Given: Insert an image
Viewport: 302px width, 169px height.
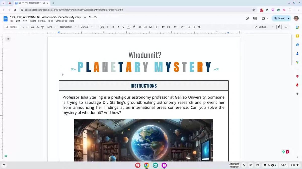Looking at the screenshot, I should tap(150, 27).
